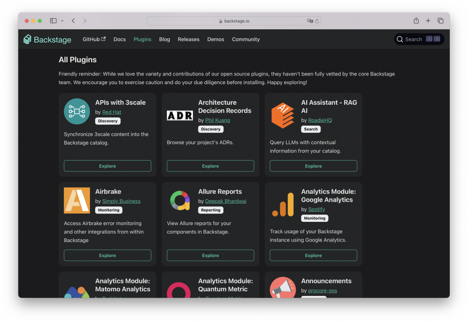Open the Spotify author link
468x322 pixels.
[316, 209]
